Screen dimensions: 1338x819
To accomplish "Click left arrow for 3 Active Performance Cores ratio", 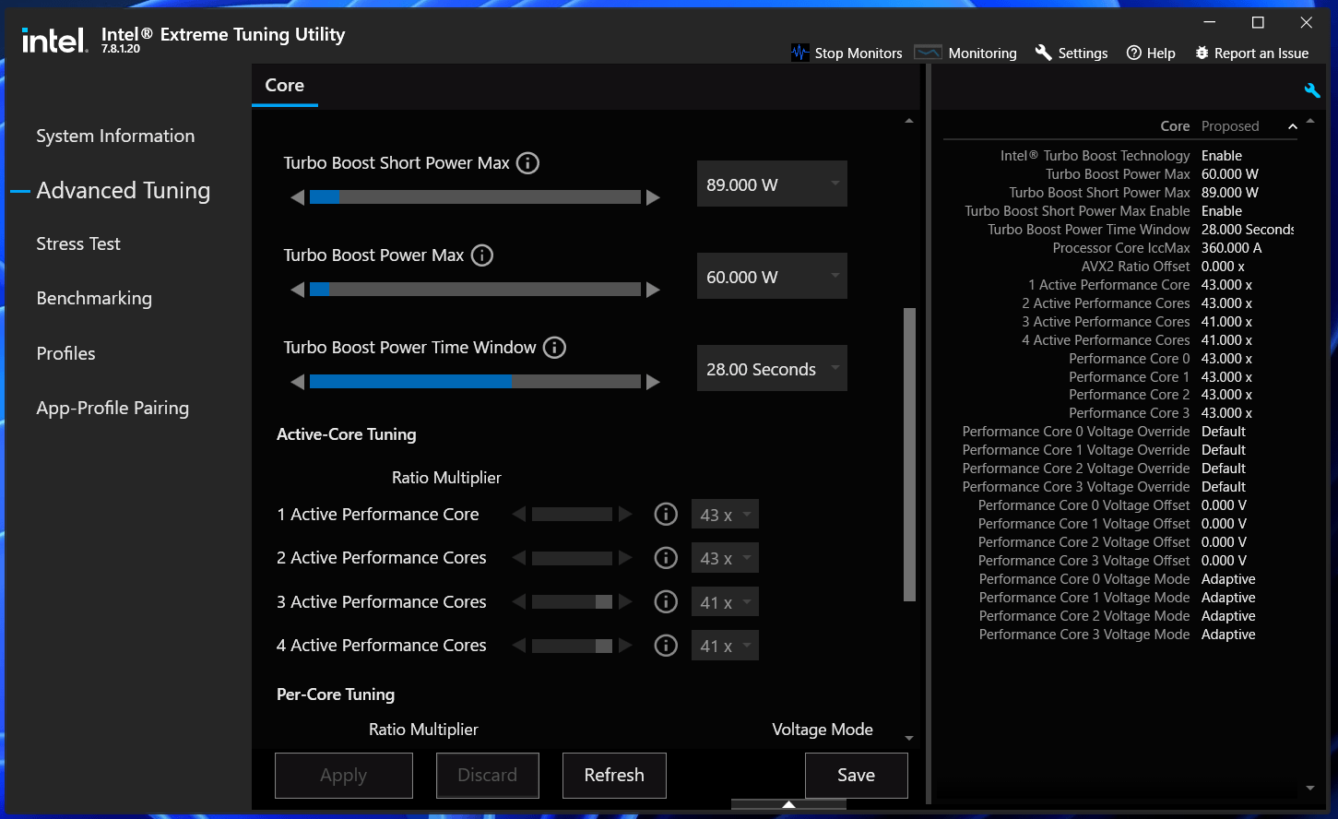I will pos(519,601).
